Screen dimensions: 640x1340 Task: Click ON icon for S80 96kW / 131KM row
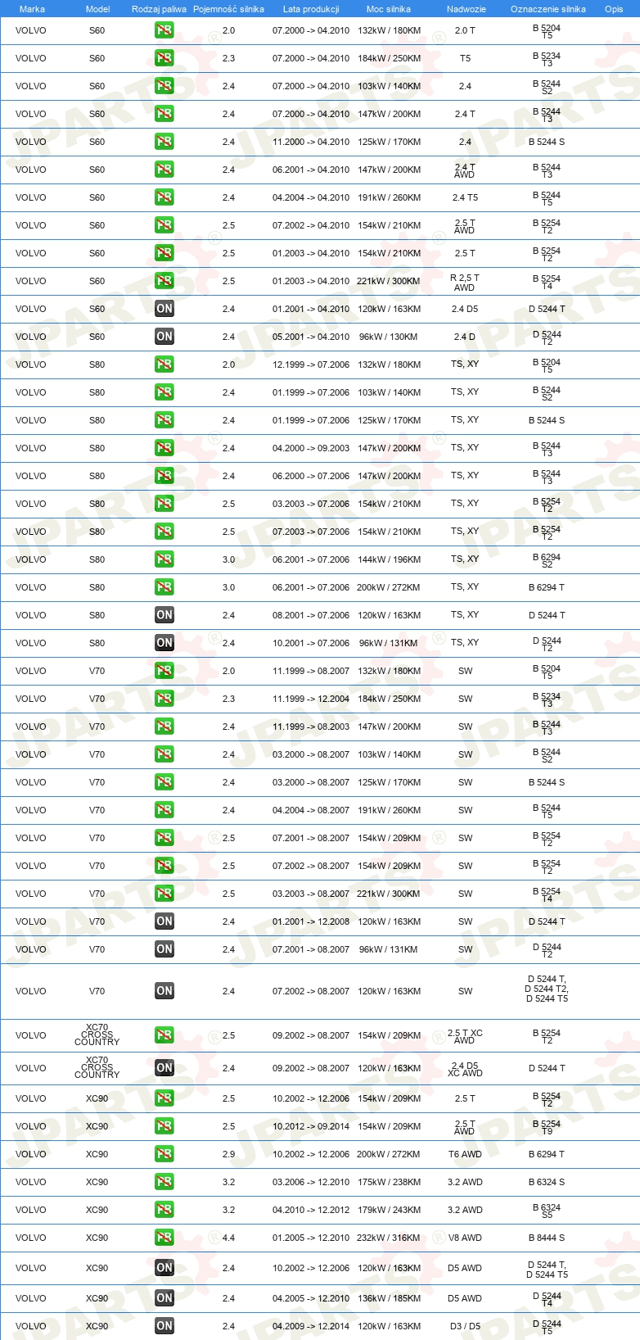coord(164,643)
